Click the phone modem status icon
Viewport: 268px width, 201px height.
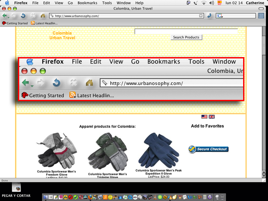(196, 3)
